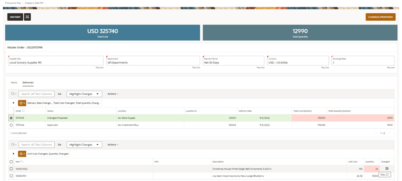The image size is (402, 181).
Task: Click the AU Store Supply location cell
Action: point(150,118)
